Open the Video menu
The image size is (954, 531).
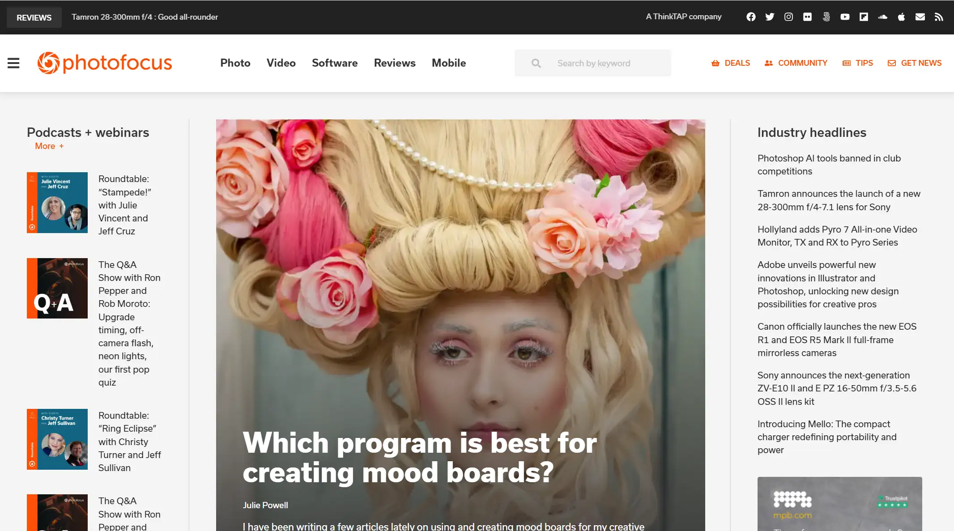coord(281,63)
